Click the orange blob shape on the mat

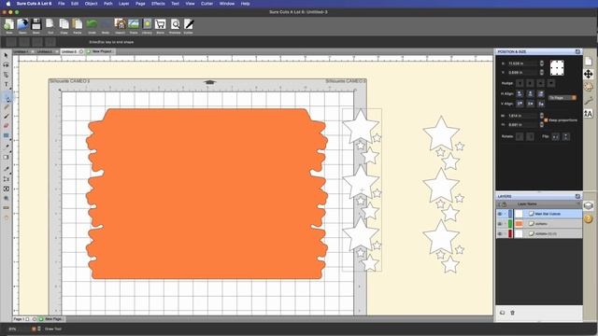(x=206, y=194)
